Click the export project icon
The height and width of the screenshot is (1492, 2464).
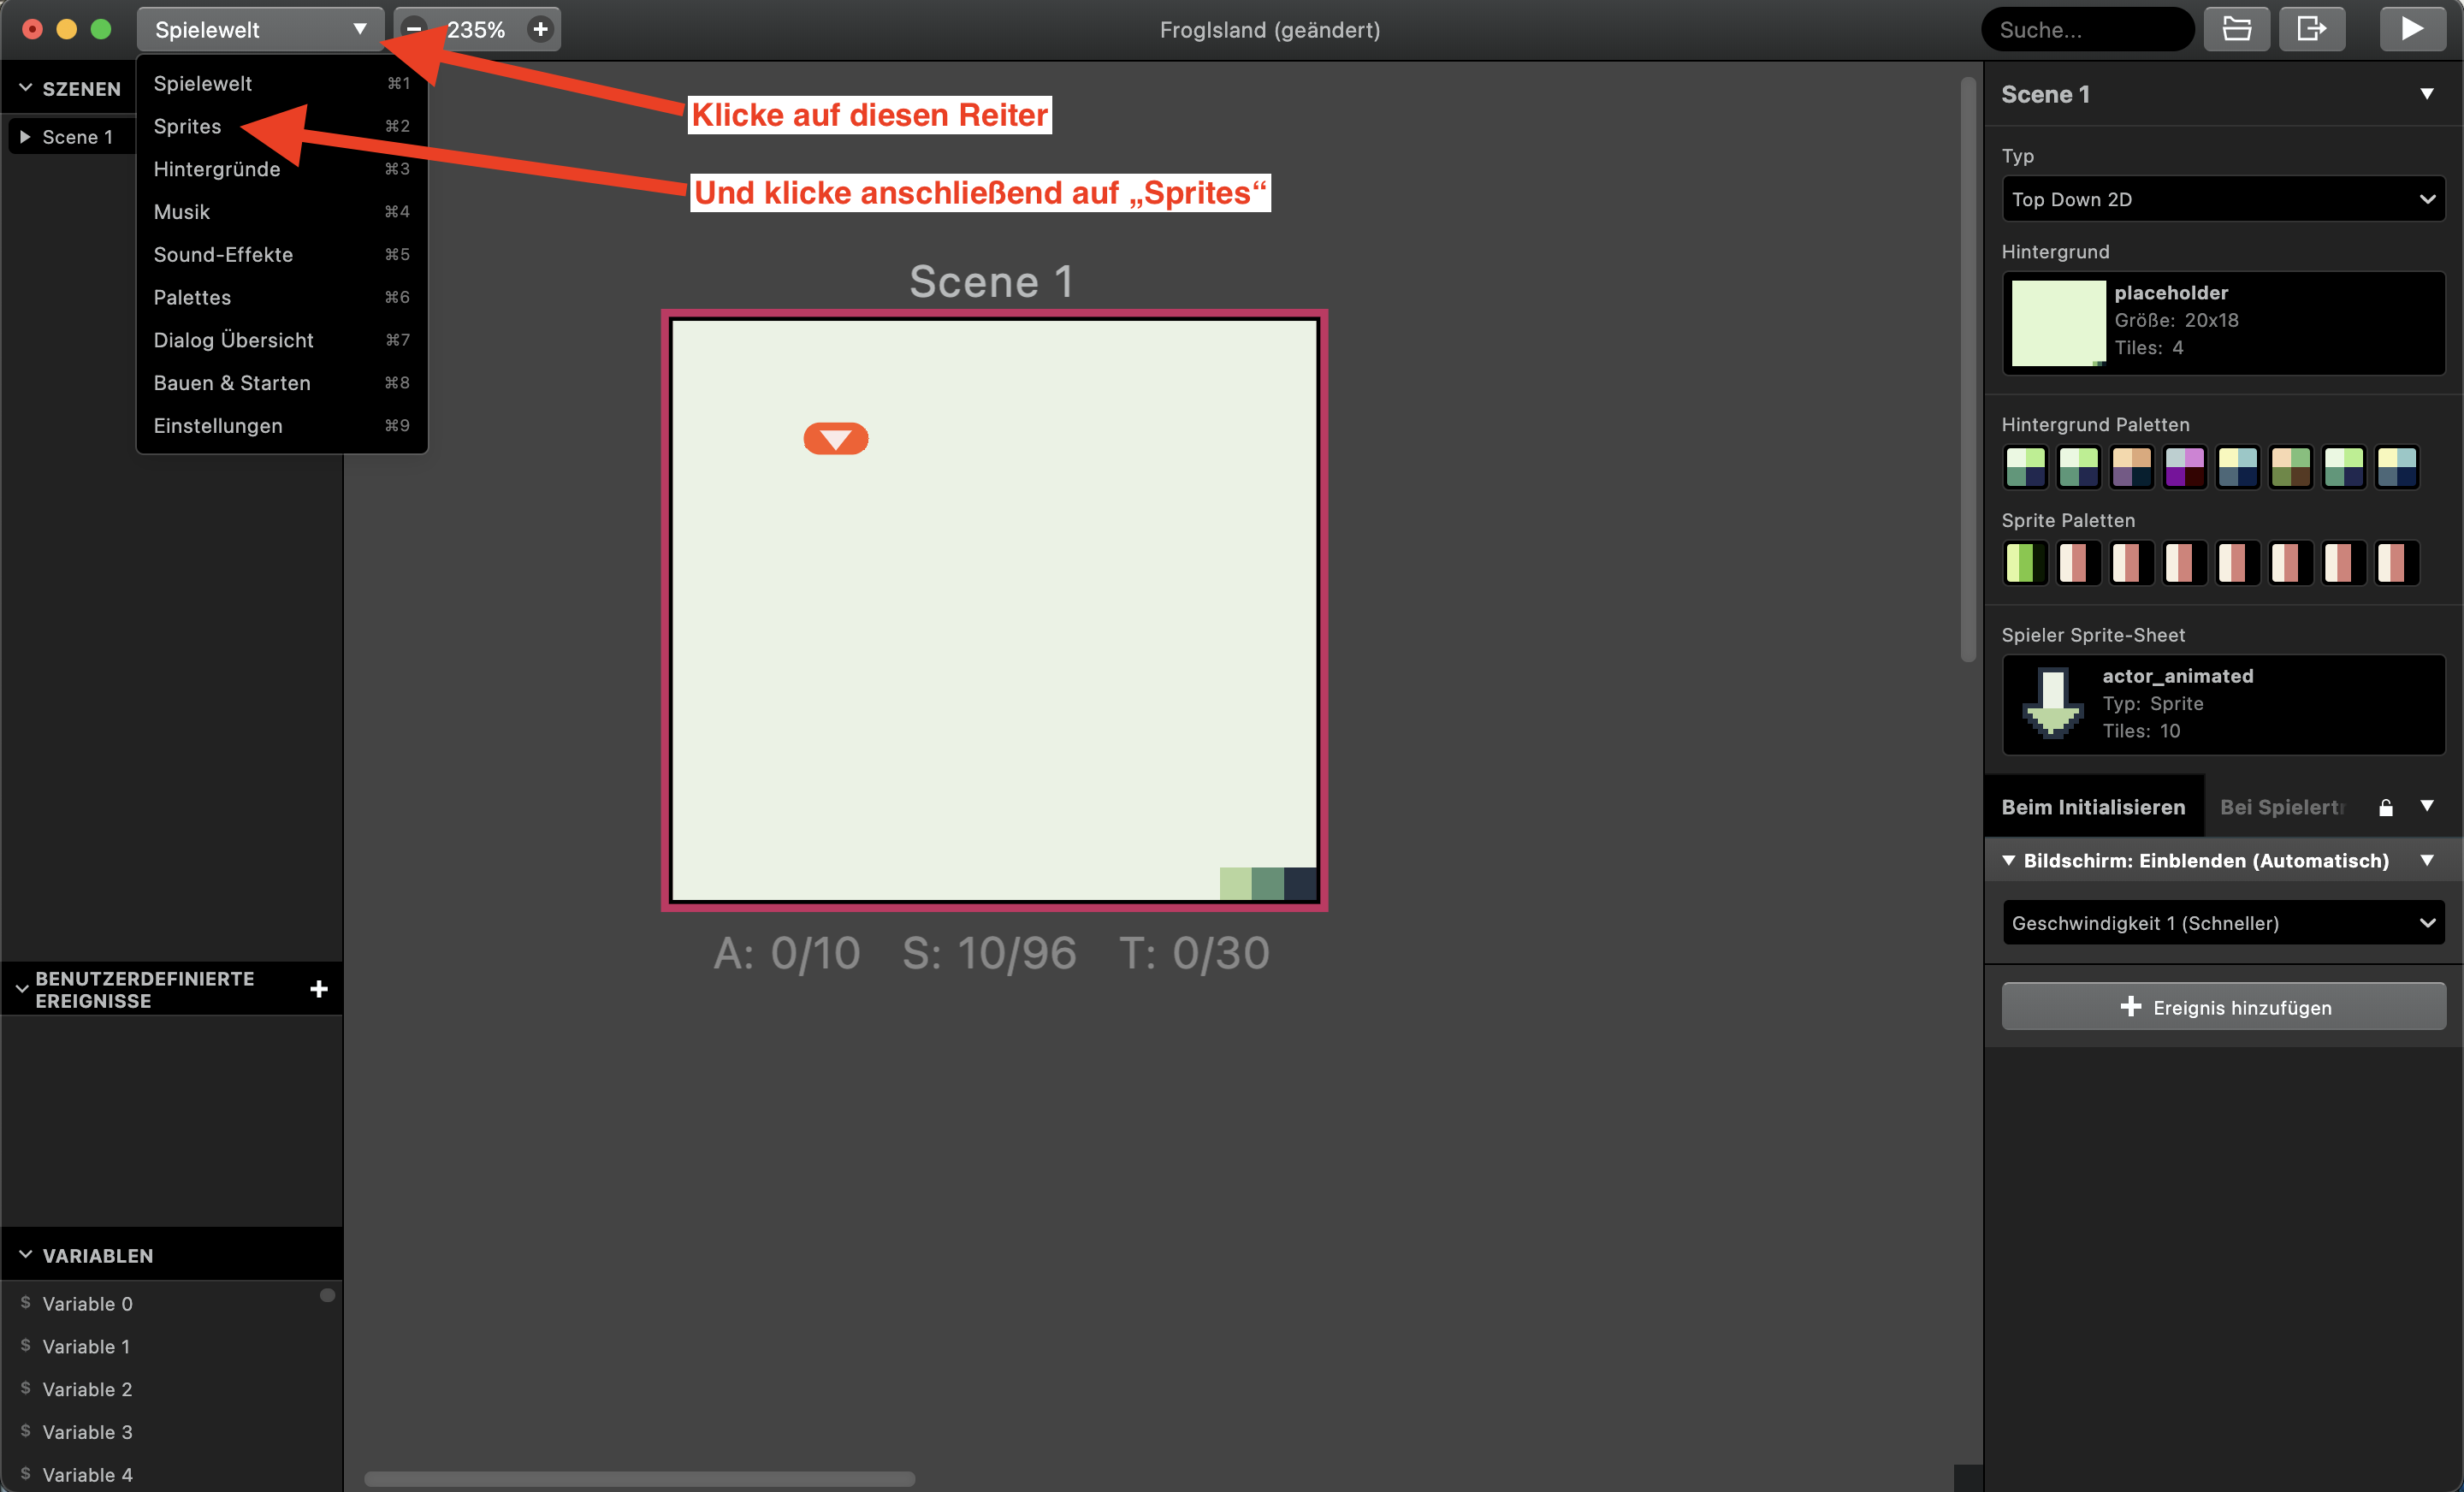pos(2311,29)
